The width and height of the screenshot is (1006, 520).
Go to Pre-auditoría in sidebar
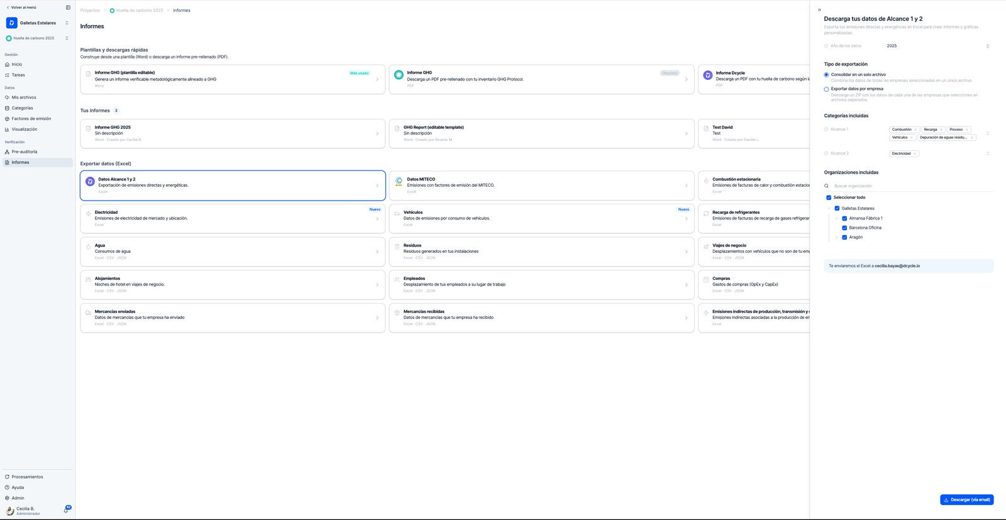25,152
